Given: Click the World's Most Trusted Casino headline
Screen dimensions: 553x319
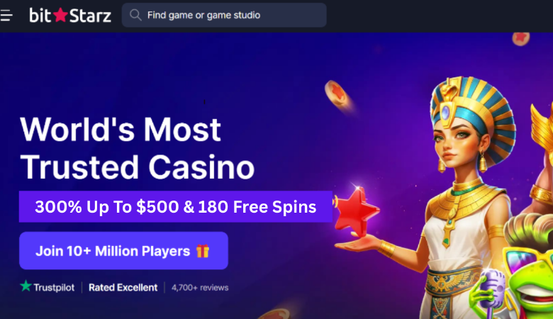Looking at the screenshot, I should pos(138,147).
